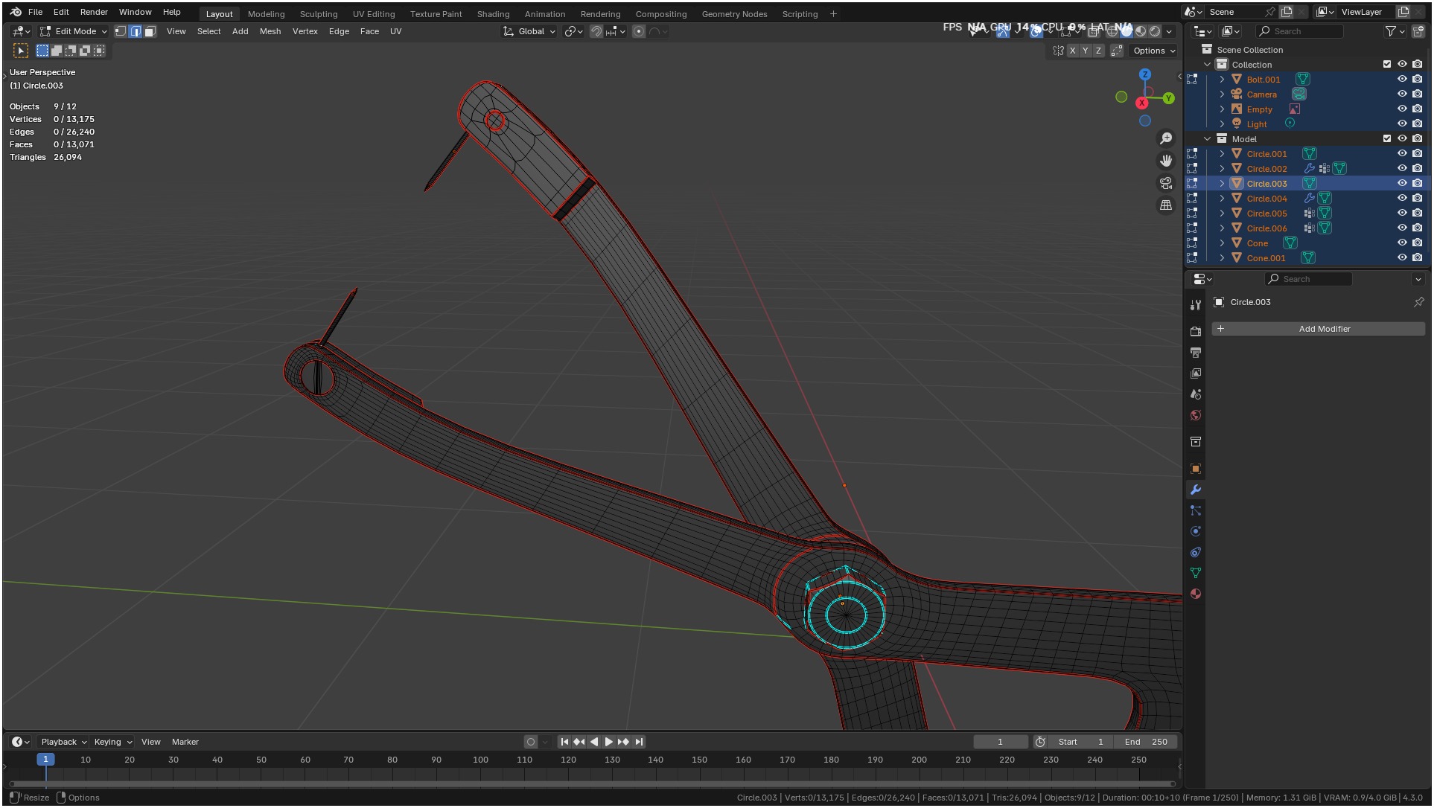Screen dimensions: 1434x808
Task: Click the add workspace plus button
Action: coord(833,14)
